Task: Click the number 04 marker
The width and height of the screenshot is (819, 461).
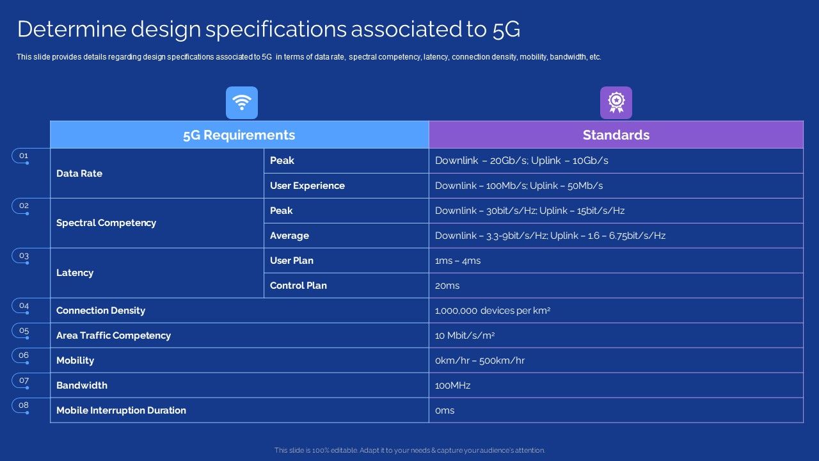Action: click(x=24, y=305)
